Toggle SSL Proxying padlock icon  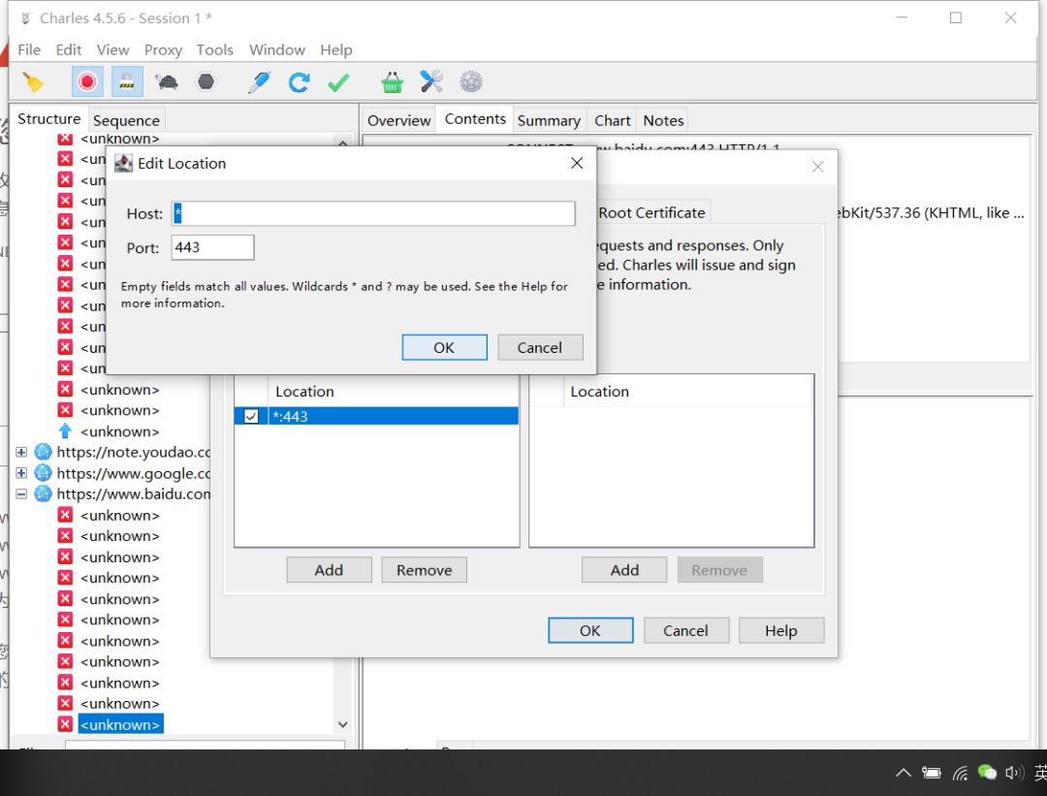[x=127, y=82]
